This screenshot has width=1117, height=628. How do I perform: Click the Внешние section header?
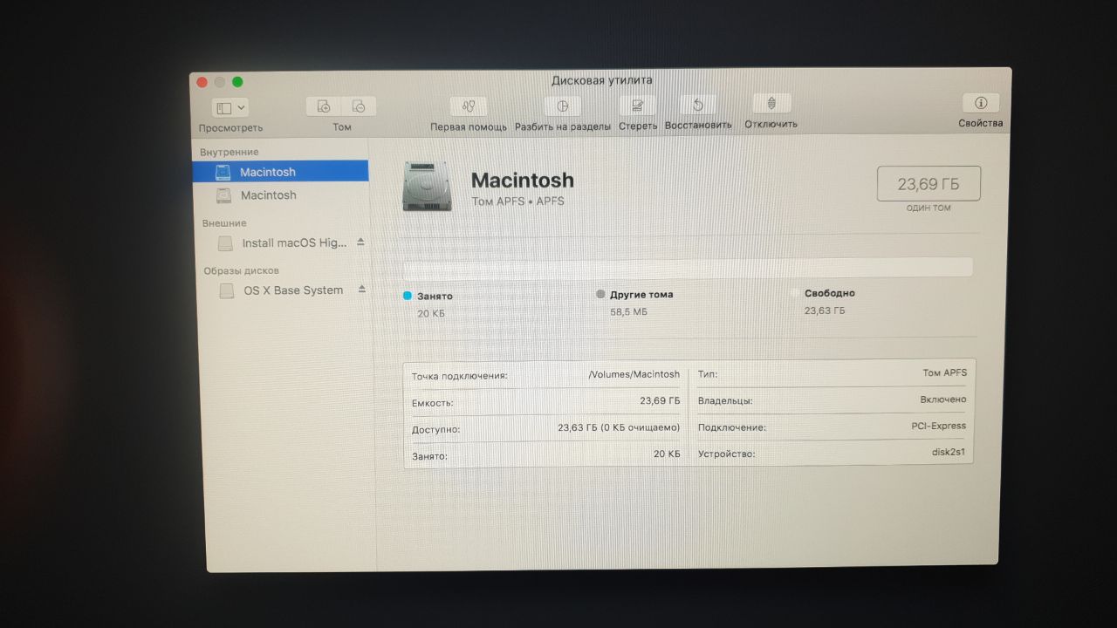224,223
